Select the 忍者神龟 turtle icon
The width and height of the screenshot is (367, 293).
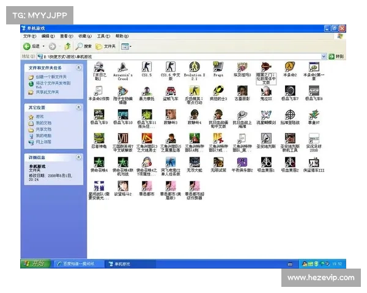98,139
